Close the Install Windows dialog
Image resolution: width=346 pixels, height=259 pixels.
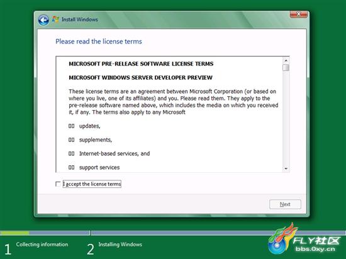tap(299, 14)
